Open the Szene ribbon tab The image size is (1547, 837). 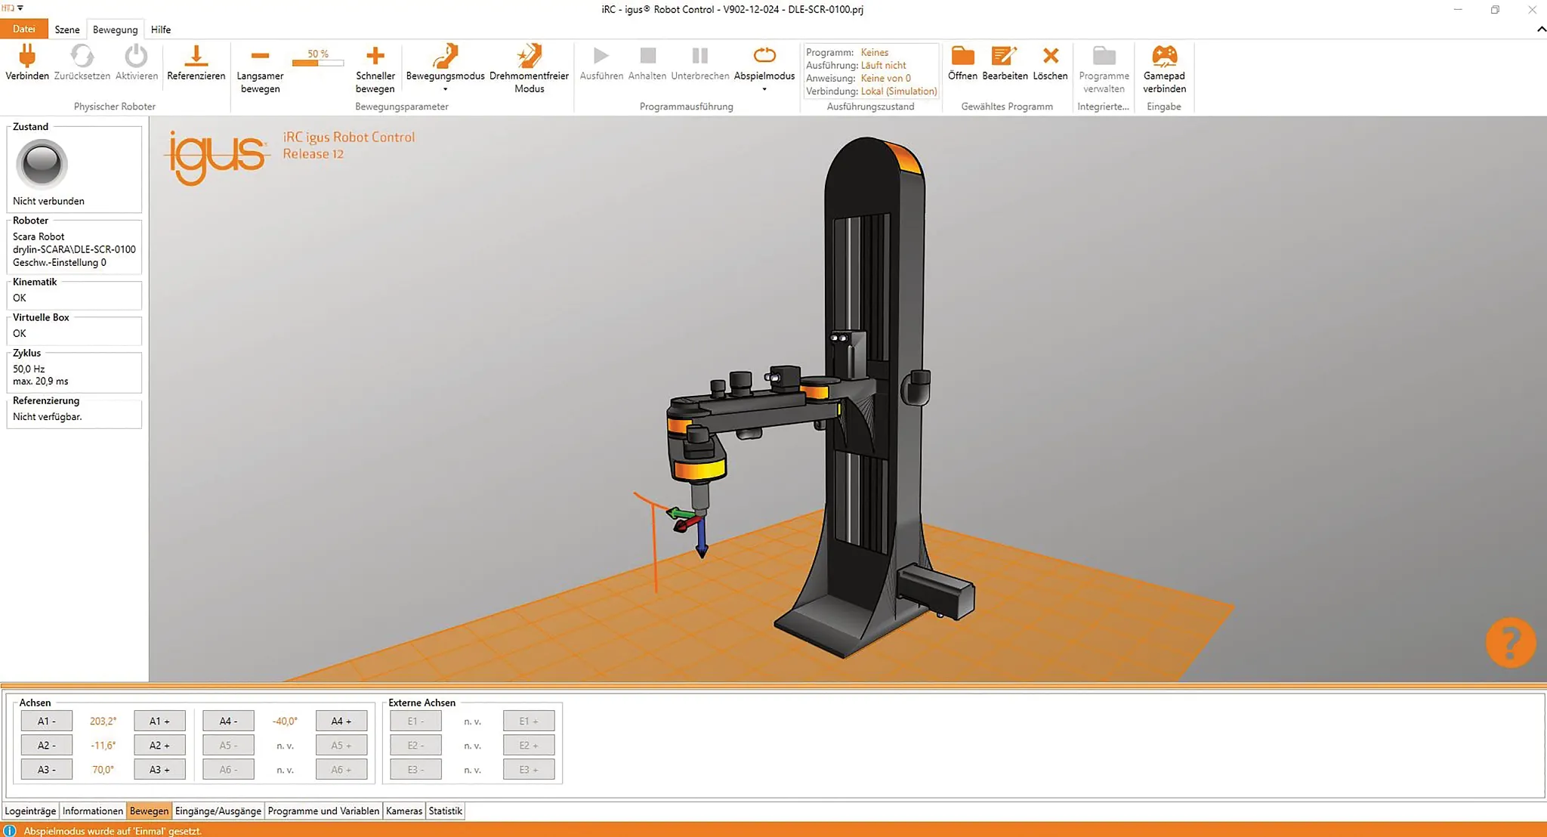[x=66, y=29]
